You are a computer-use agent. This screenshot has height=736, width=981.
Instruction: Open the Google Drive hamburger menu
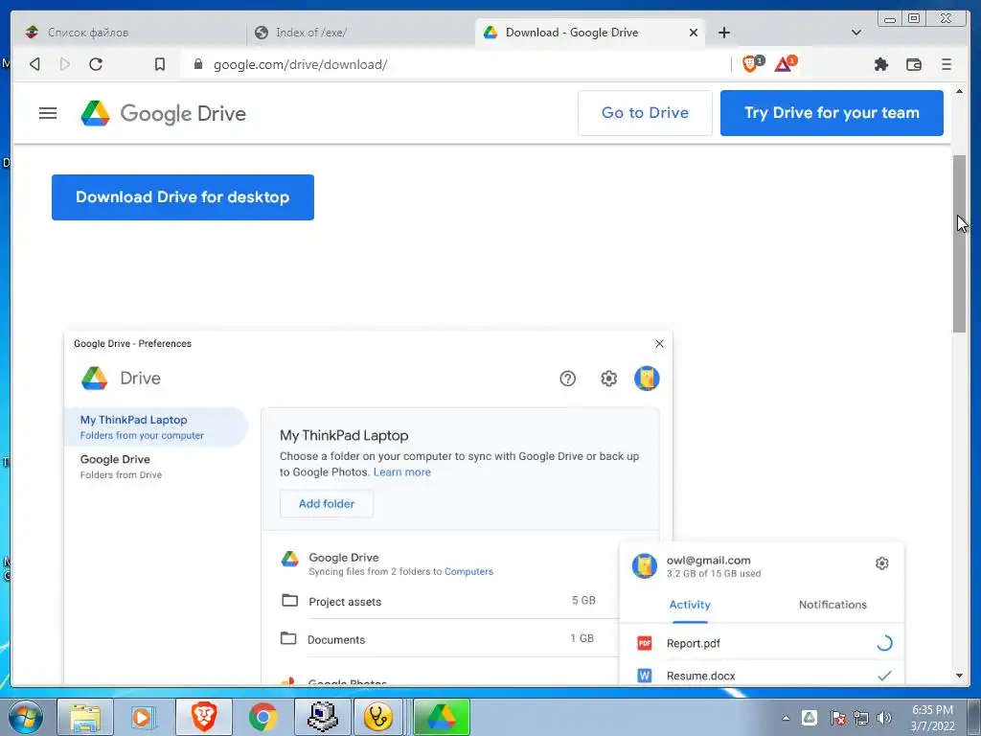[48, 113]
